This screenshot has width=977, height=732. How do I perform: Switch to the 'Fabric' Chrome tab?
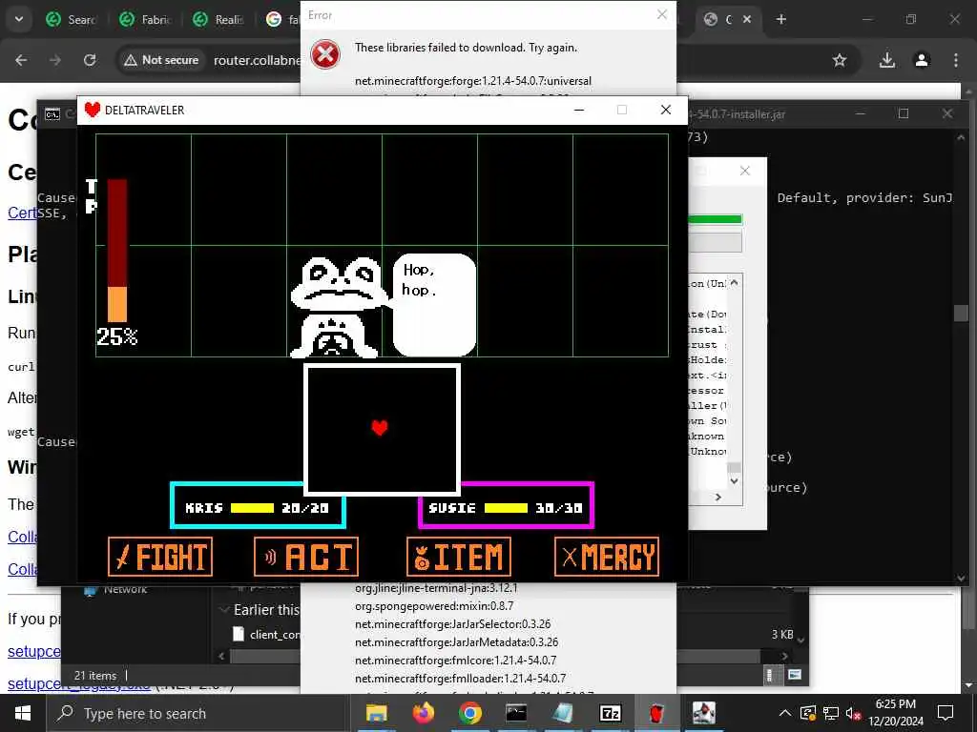[x=146, y=19]
